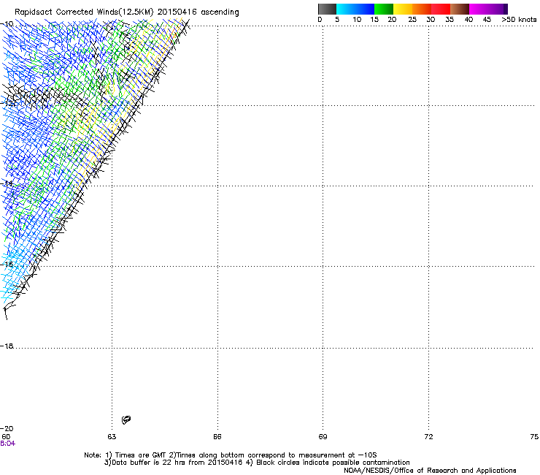Click the '20' label under the color bar
Viewport: 540px width, 475px height.
(392, 20)
